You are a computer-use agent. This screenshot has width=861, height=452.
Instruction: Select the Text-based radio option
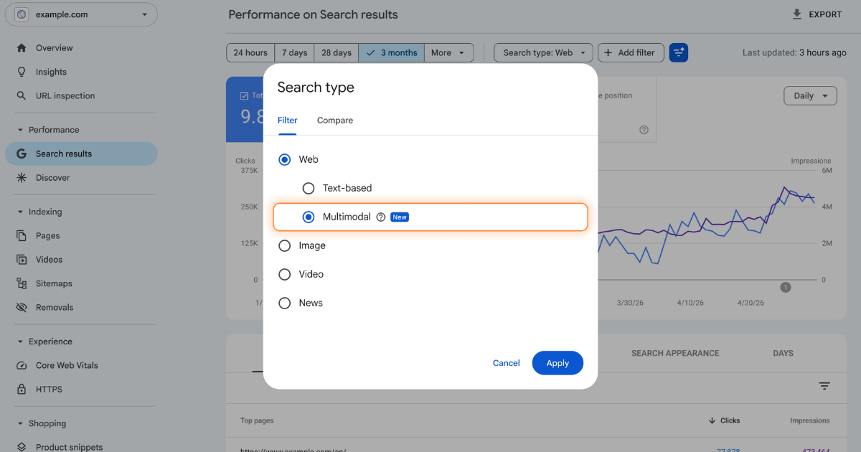pyautogui.click(x=309, y=188)
